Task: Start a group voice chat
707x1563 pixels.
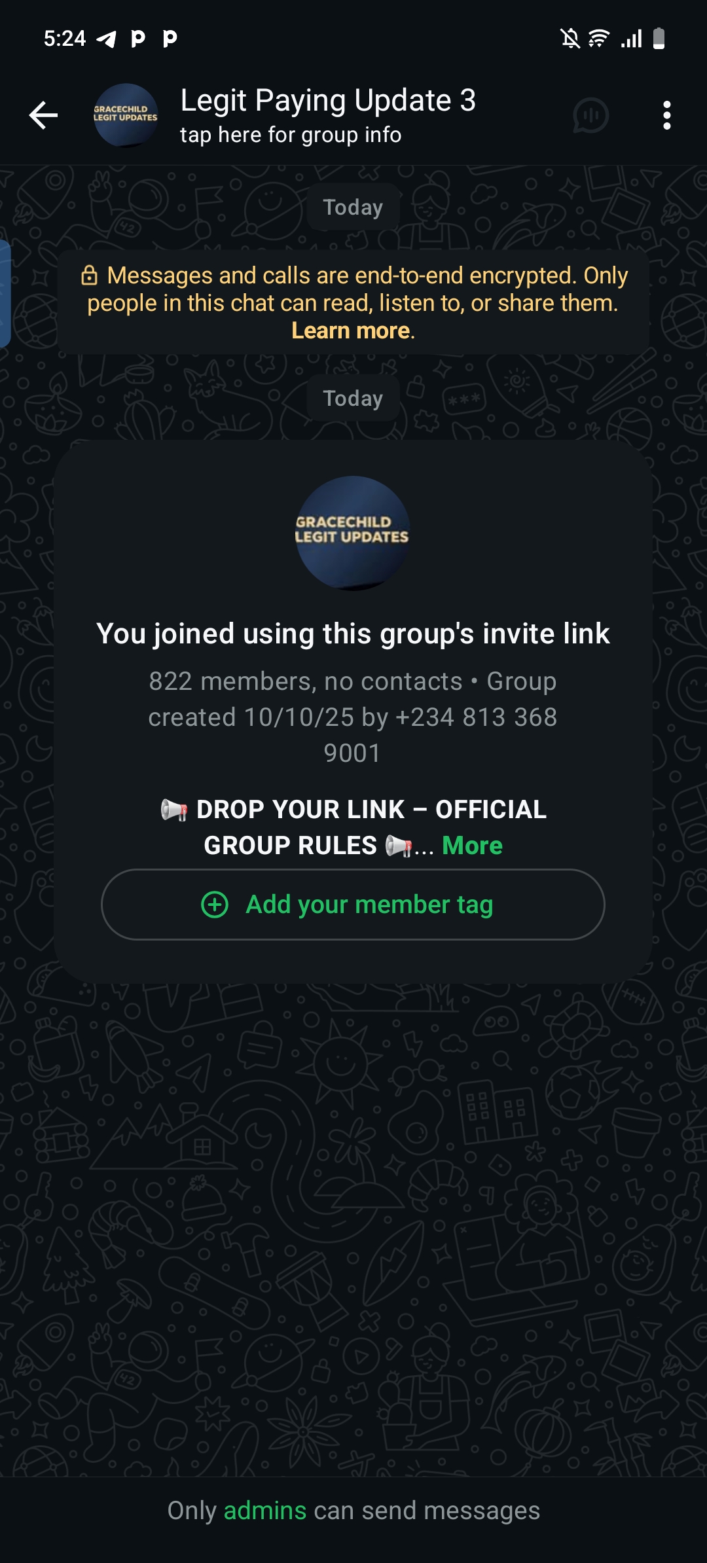Action: (x=590, y=116)
